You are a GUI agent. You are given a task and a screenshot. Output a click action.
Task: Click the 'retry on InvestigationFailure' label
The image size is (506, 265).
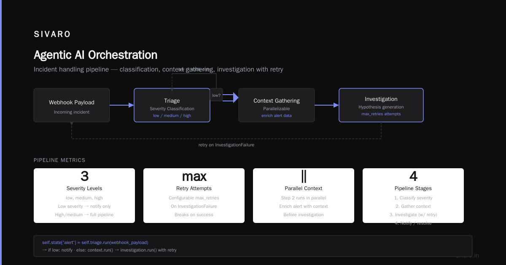226,145
